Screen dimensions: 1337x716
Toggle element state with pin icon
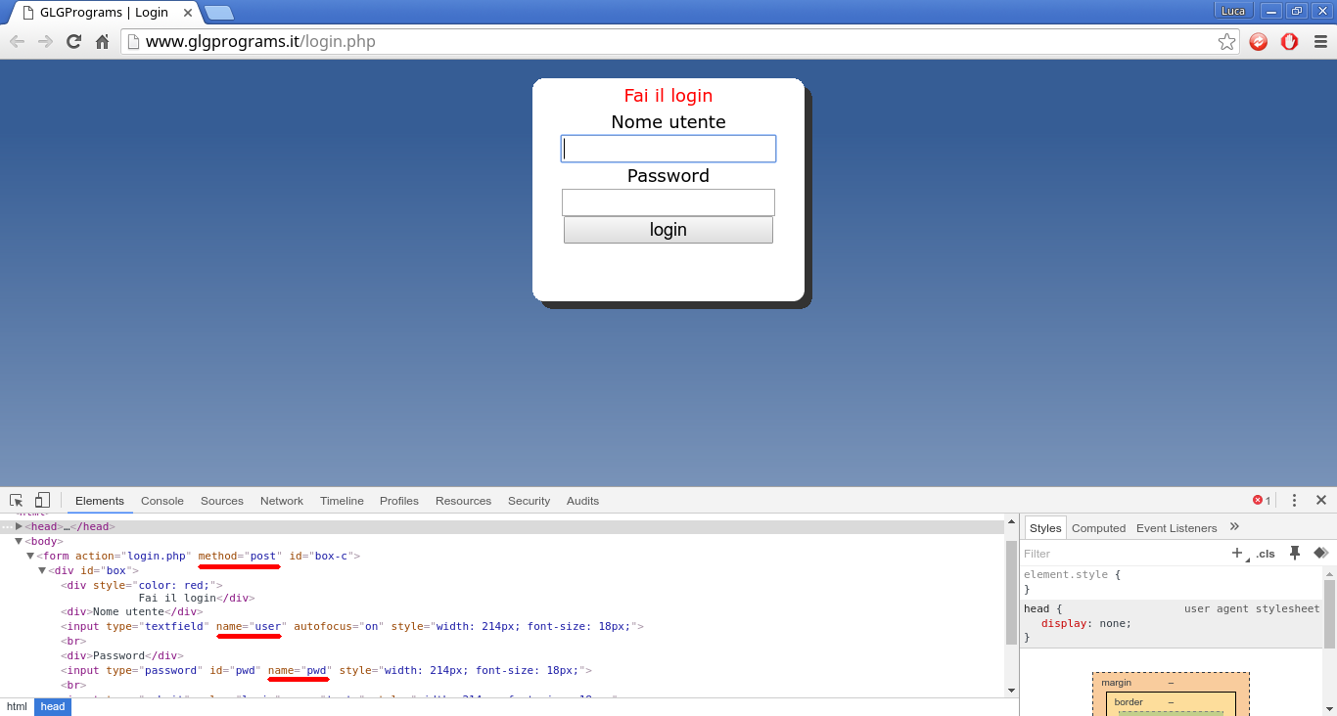tap(1294, 553)
